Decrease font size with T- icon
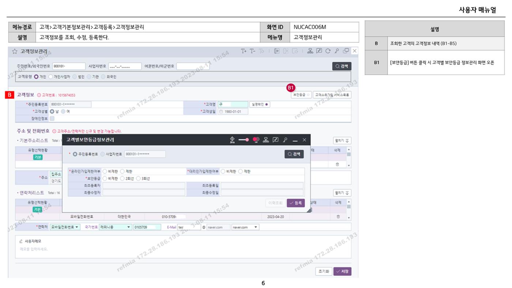This screenshot has width=512, height=288. click(x=252, y=51)
